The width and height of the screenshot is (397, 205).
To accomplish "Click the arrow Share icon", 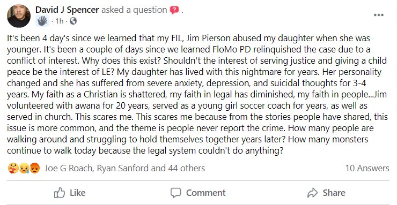I will tap(312, 193).
